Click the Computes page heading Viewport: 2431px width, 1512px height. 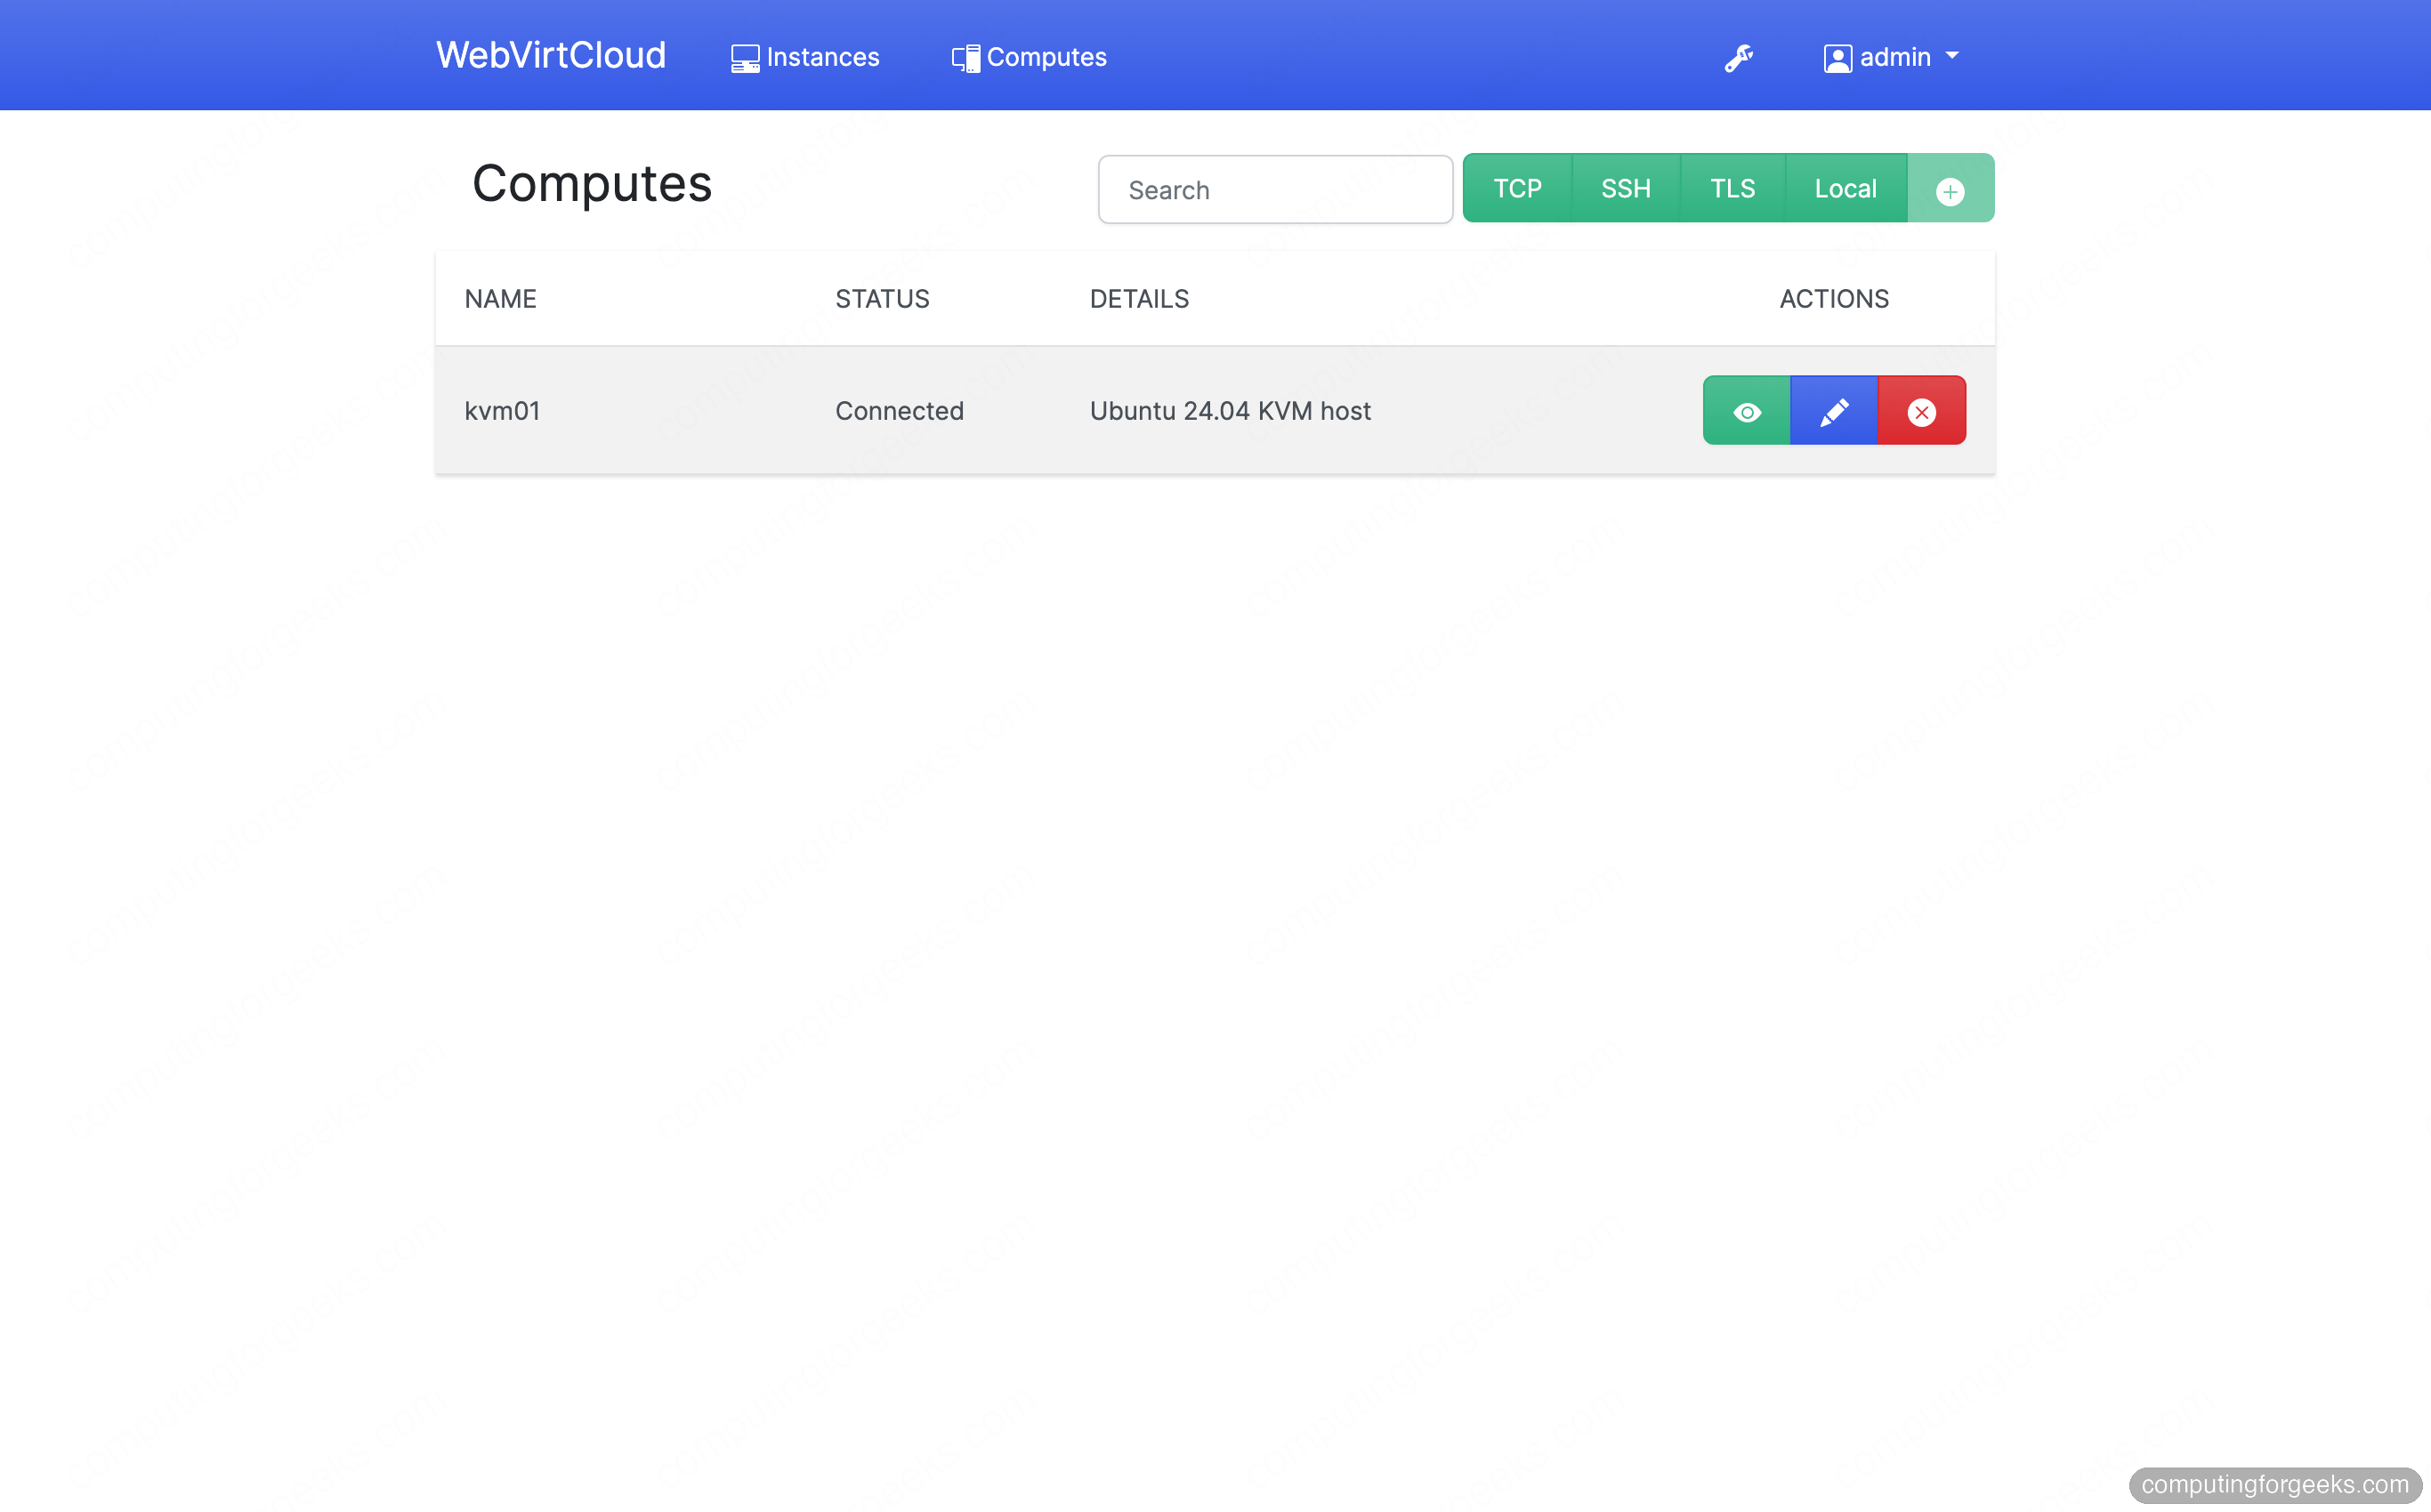click(x=593, y=184)
